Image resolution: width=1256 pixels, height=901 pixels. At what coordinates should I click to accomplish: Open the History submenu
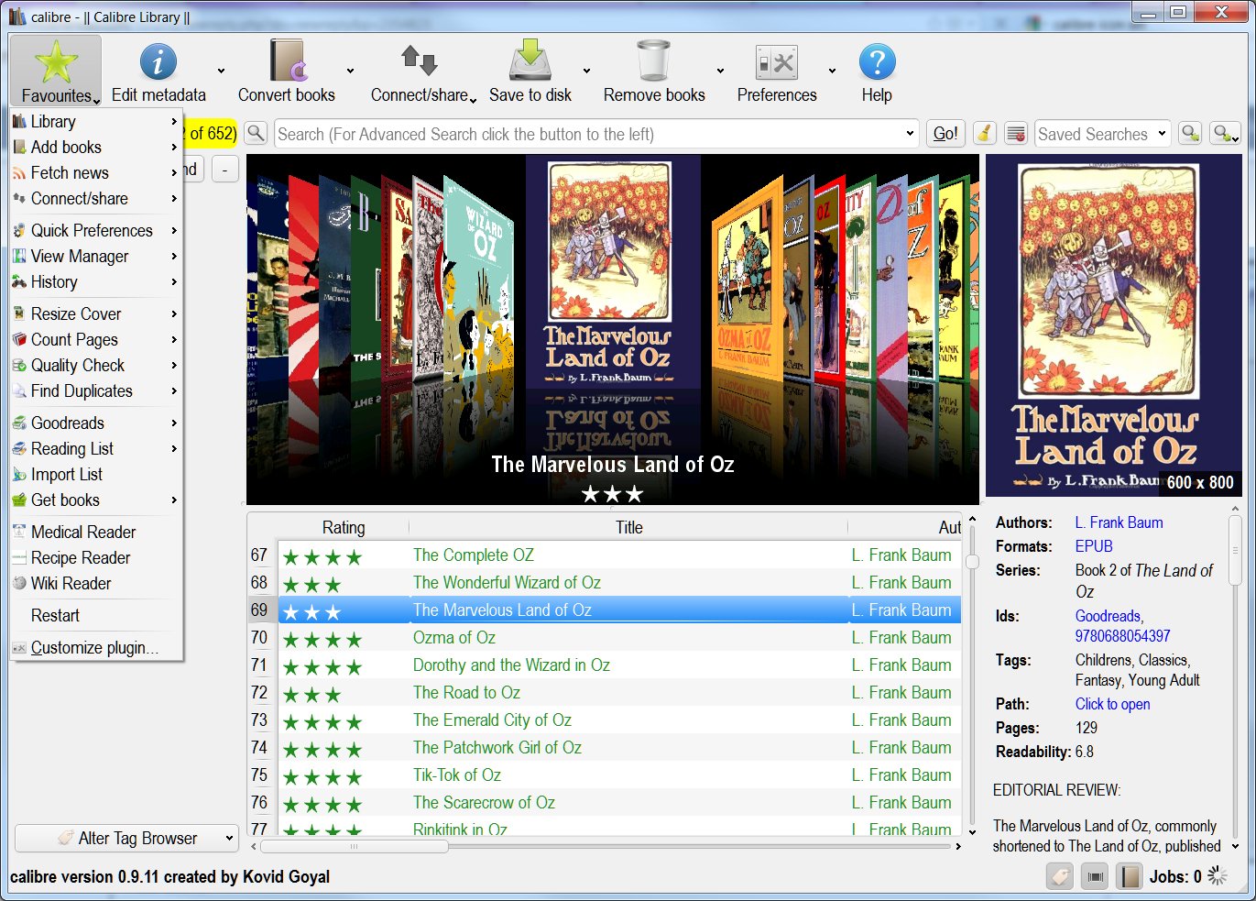95,281
